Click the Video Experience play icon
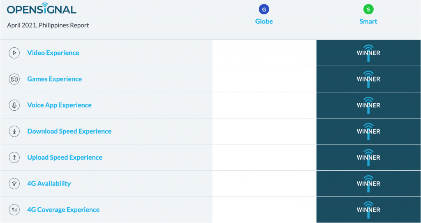 pyautogui.click(x=14, y=53)
